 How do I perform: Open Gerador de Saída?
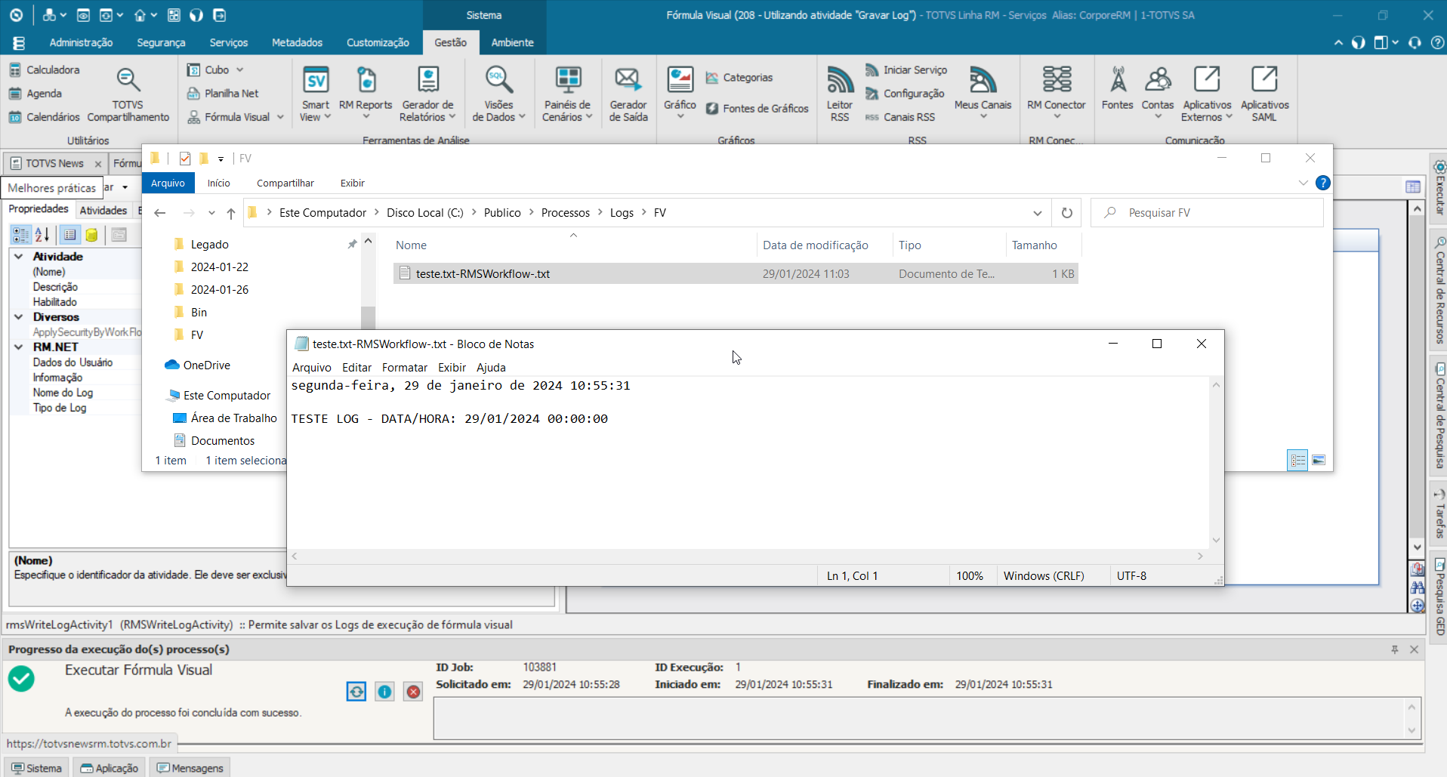628,94
